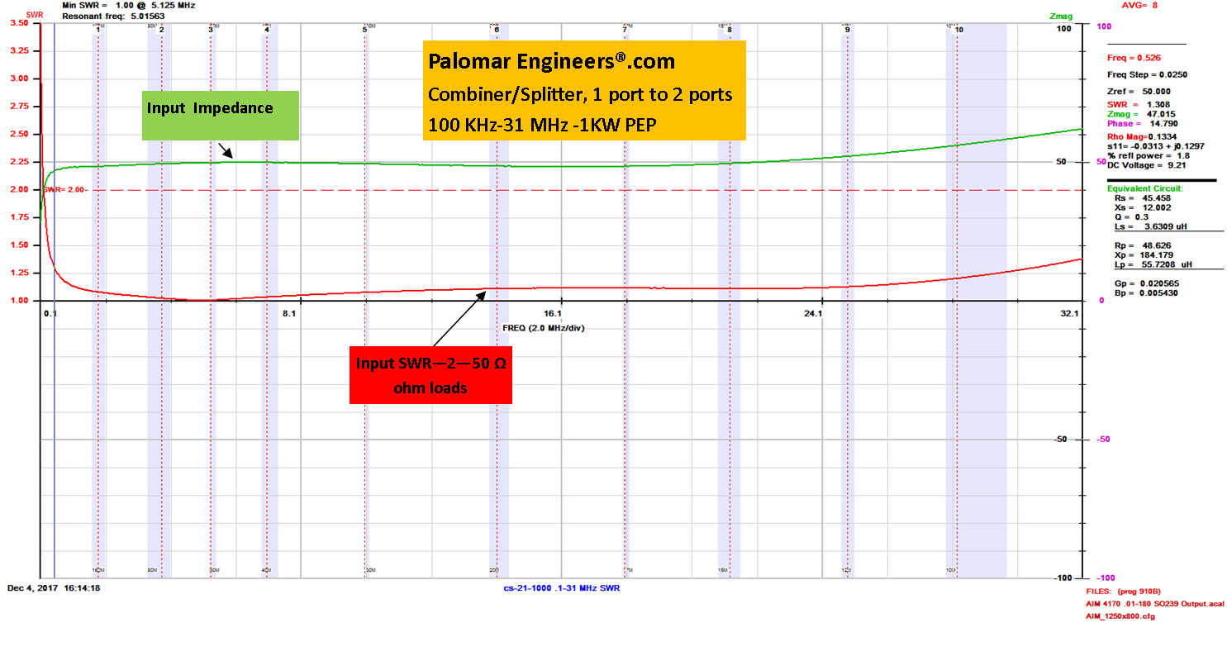The image size is (1227, 661).
Task: Click the "AIM 4170 .01-180 SO239 Output.acal" file name
Action: click(1154, 605)
